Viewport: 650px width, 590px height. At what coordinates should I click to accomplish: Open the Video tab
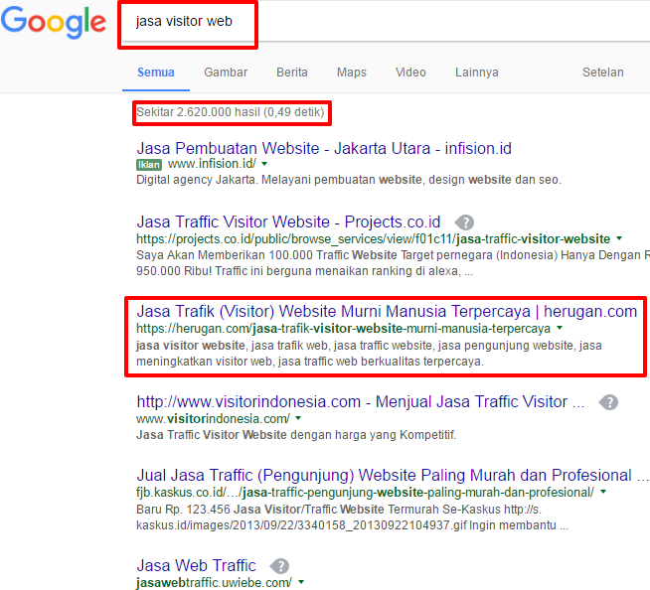pyautogui.click(x=410, y=73)
